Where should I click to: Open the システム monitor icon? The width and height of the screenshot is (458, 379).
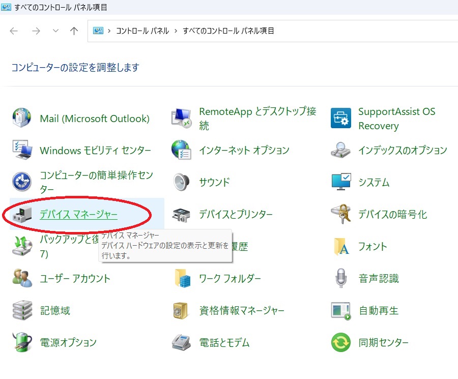point(341,182)
